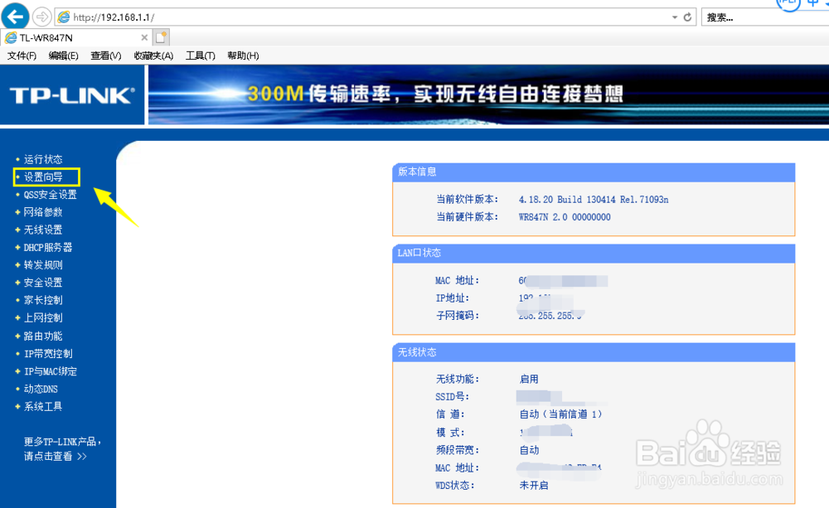Expand 转发规则 in the sidebar
Image resolution: width=829 pixels, height=508 pixels.
coord(43,265)
